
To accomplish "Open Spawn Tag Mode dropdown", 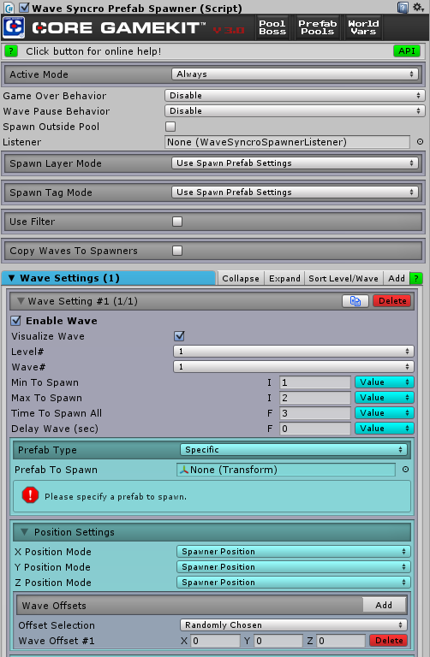I will 295,192.
